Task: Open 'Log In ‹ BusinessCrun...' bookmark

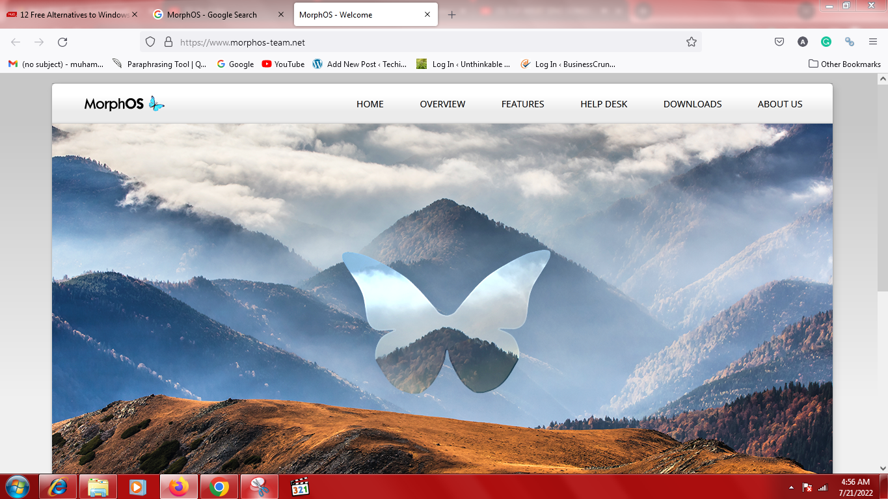Action: pyautogui.click(x=568, y=64)
